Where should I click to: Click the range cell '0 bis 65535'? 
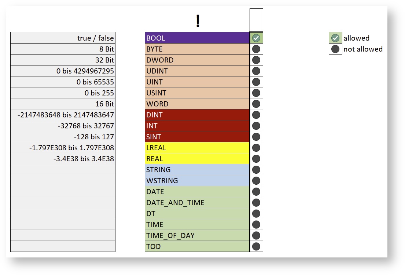click(x=63, y=82)
